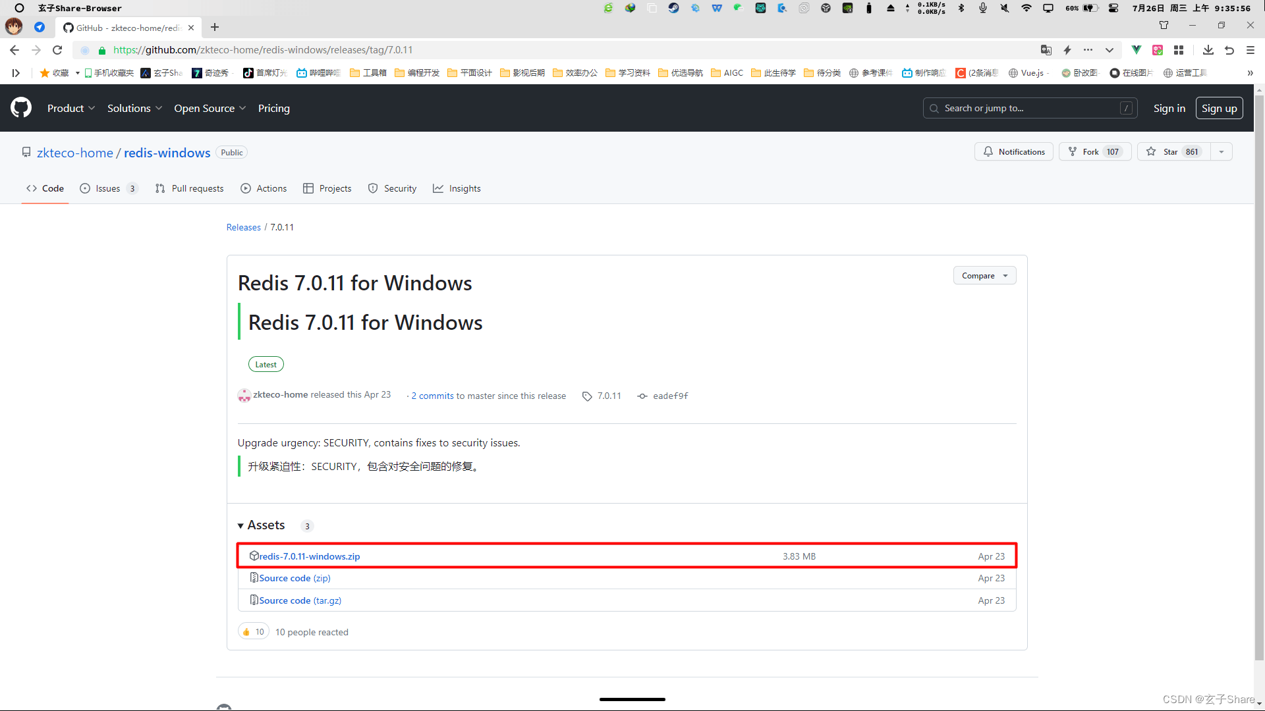Click the Insights chart icon
The width and height of the screenshot is (1265, 711).
(438, 188)
